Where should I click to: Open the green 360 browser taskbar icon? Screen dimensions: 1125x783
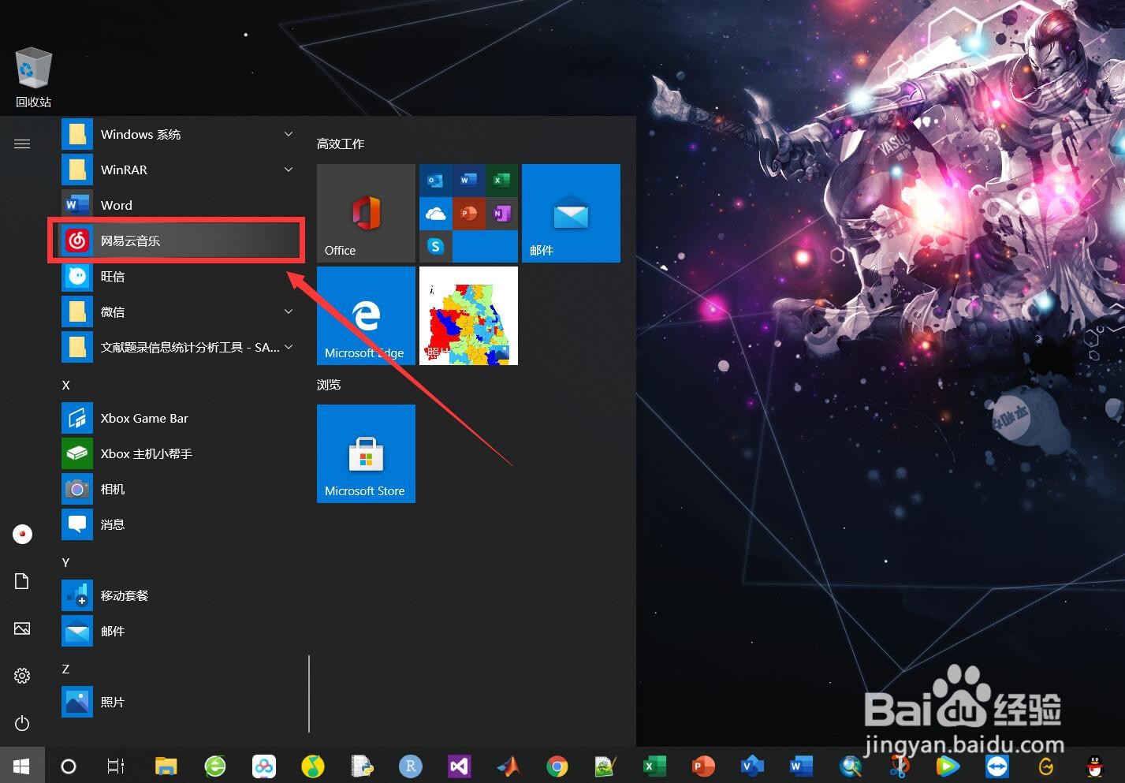point(215,766)
